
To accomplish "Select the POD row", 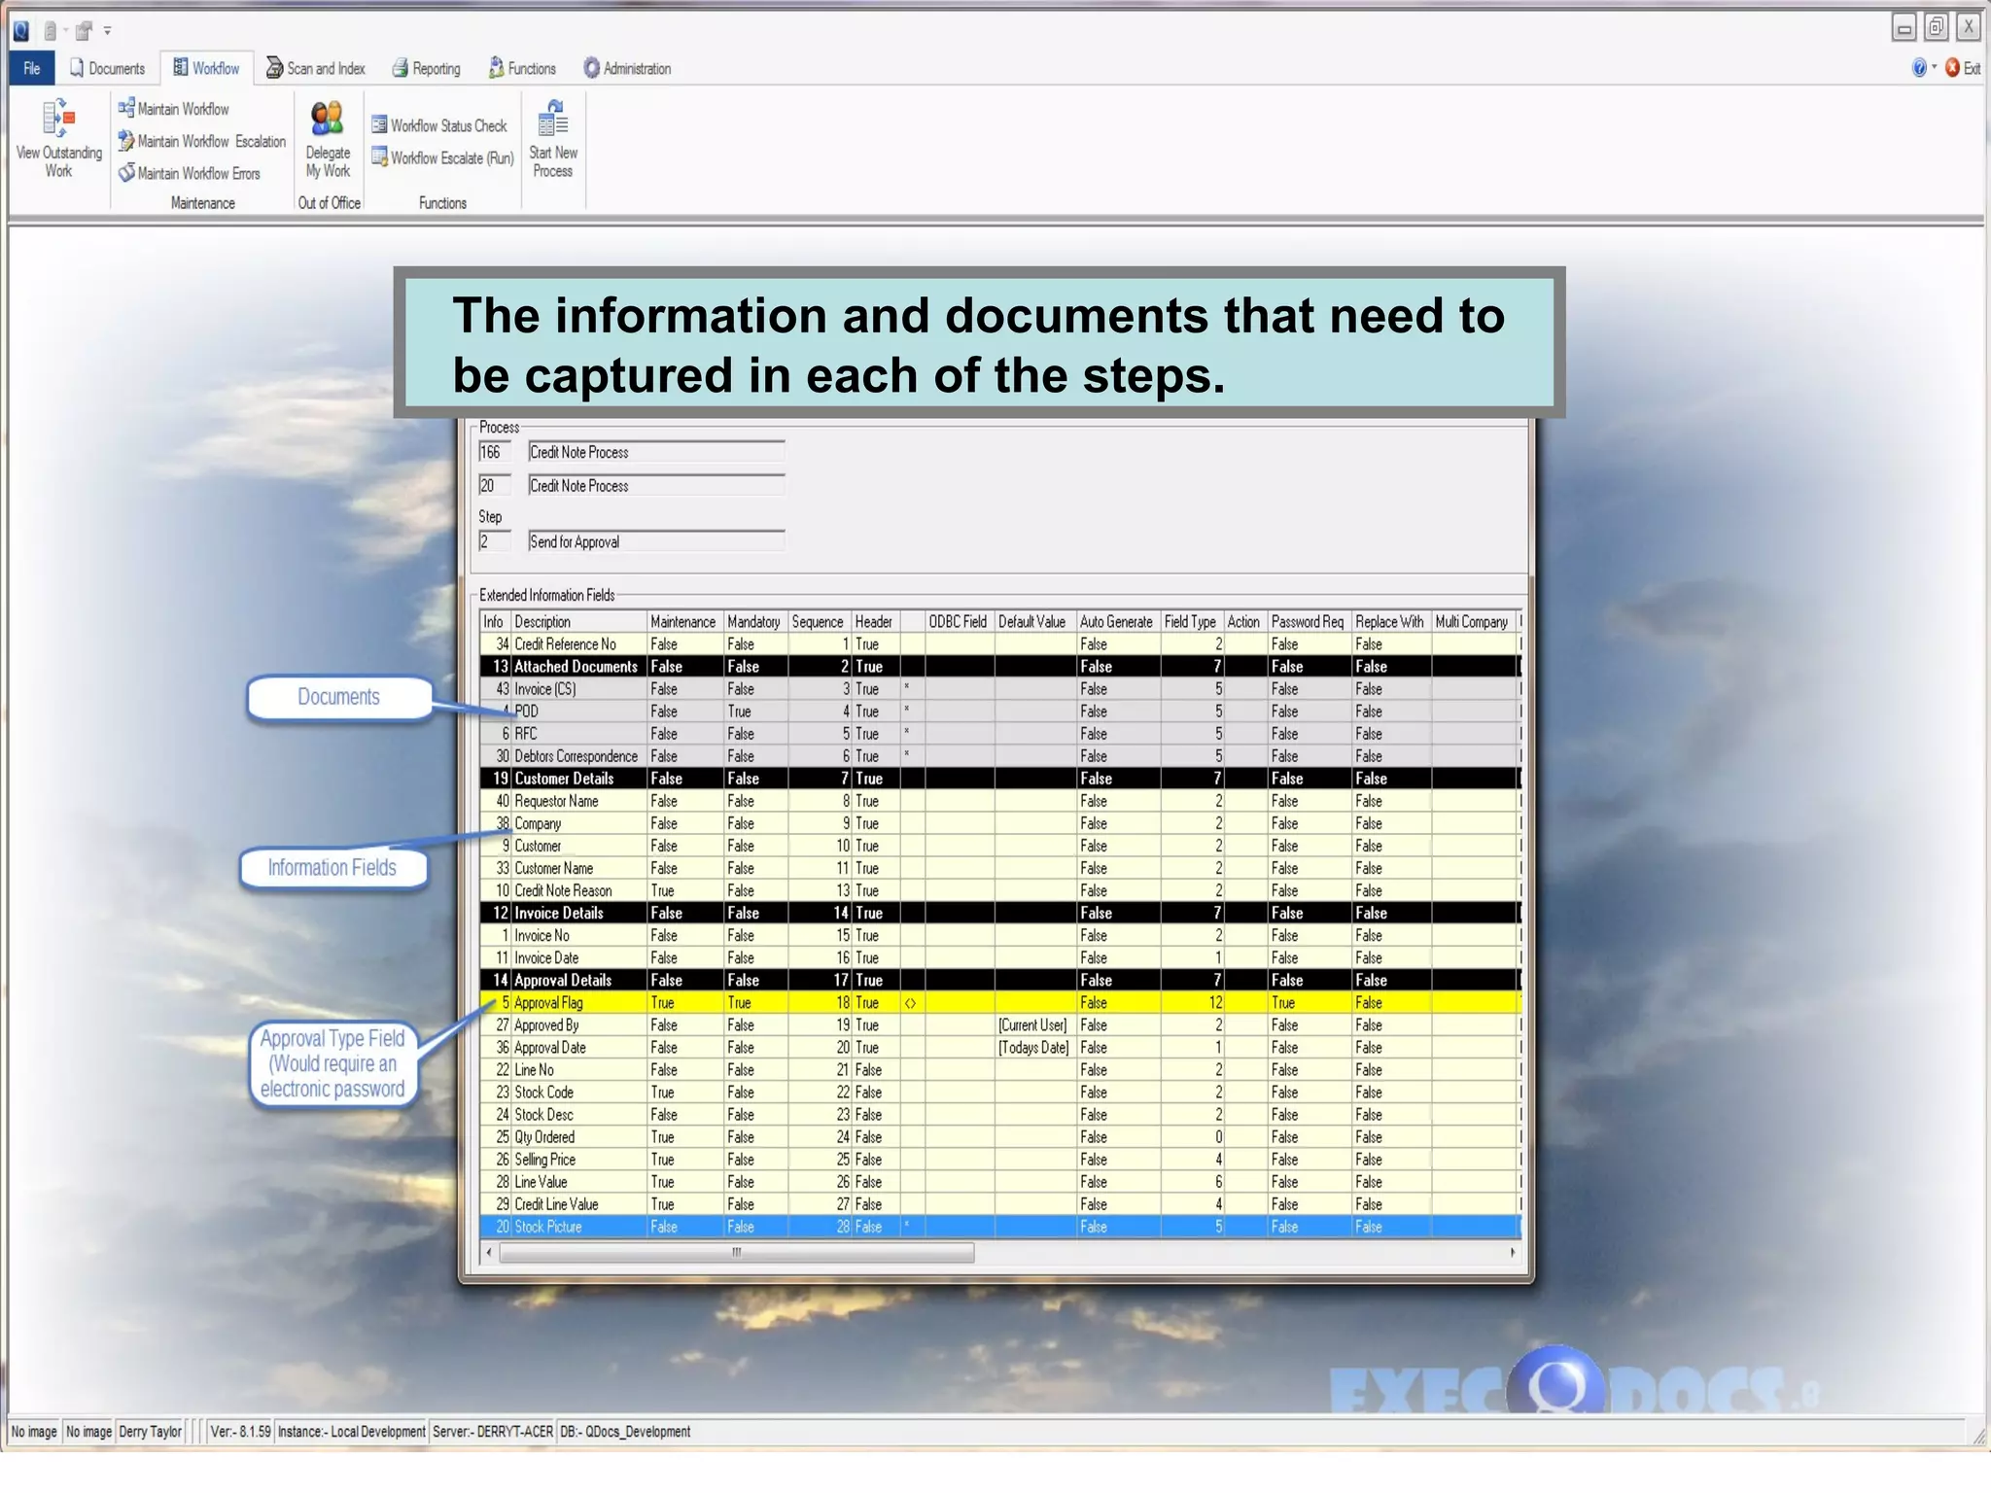I will [999, 711].
